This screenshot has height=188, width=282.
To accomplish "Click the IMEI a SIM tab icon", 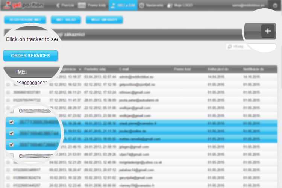I will tap(113, 5).
